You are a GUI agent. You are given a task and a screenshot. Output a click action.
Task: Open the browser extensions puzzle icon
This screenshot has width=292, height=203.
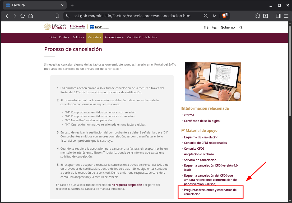257,16
